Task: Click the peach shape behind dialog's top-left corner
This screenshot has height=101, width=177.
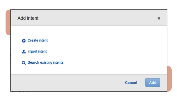Action: (x=8, y=23)
